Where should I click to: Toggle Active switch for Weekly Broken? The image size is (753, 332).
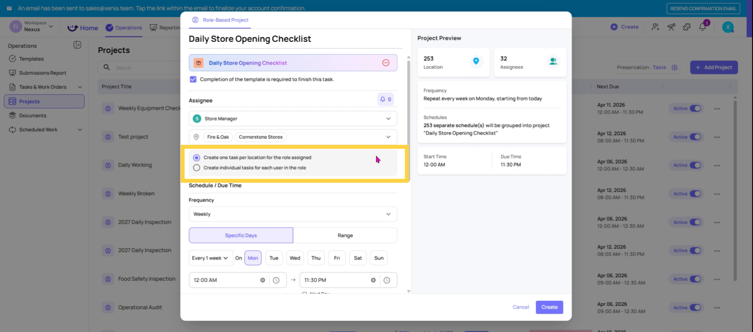pyautogui.click(x=695, y=194)
